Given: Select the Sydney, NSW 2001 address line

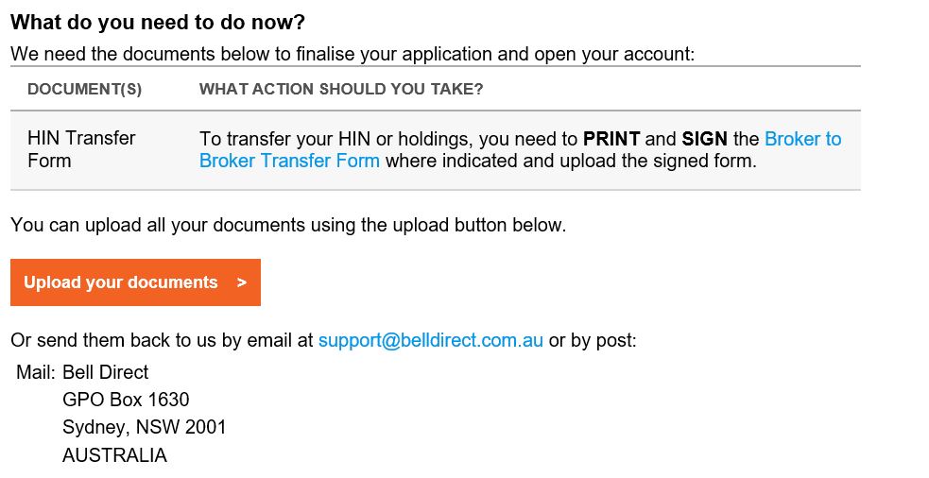Looking at the screenshot, I should click(x=145, y=427).
